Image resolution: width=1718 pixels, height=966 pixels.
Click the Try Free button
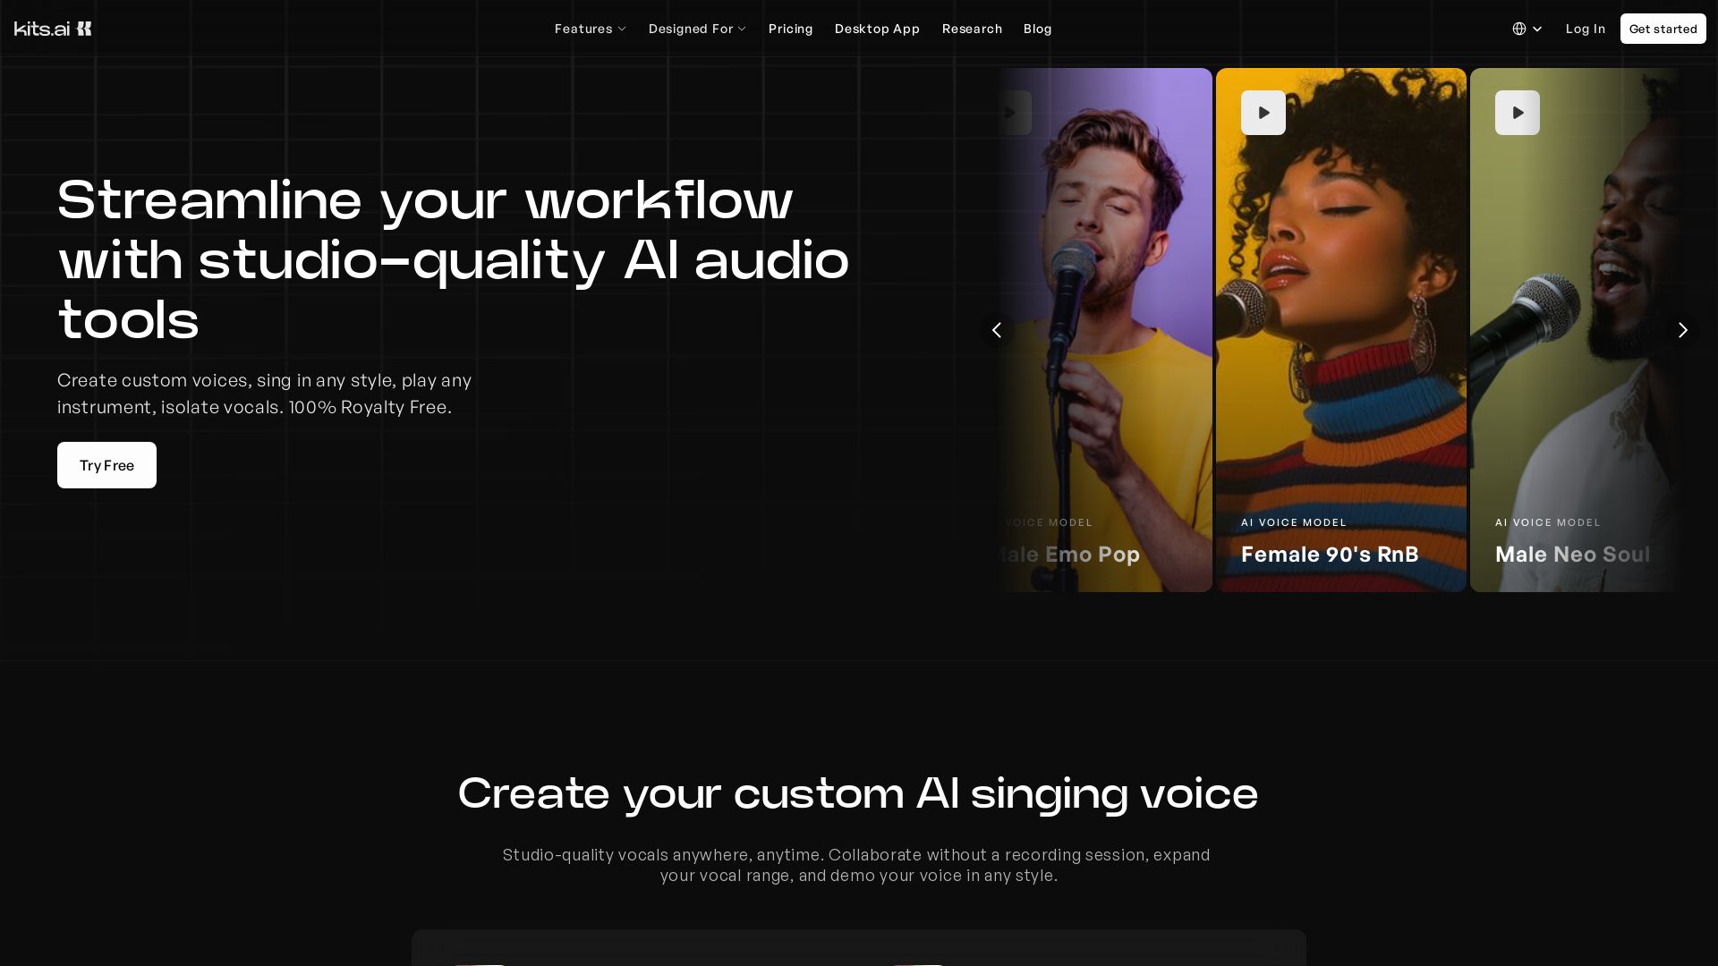pyautogui.click(x=106, y=465)
